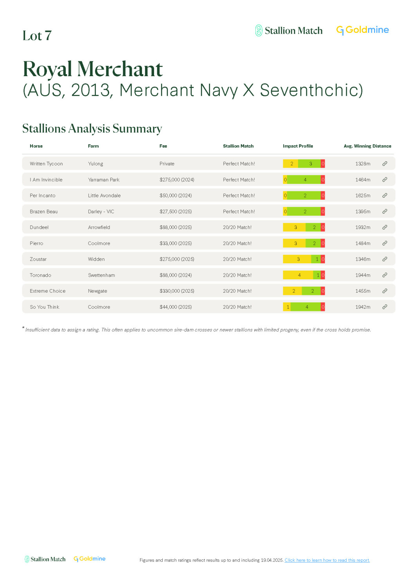This screenshot has width=415, height=586.
Task: Open the link icon in I Am Invincible row
Action: point(384,180)
